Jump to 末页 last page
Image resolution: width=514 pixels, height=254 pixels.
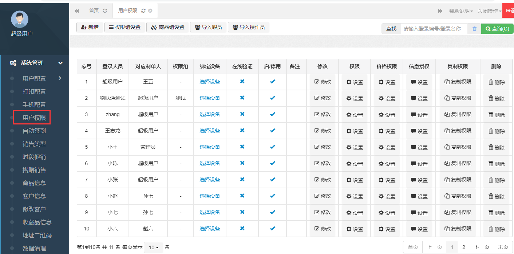(503, 247)
